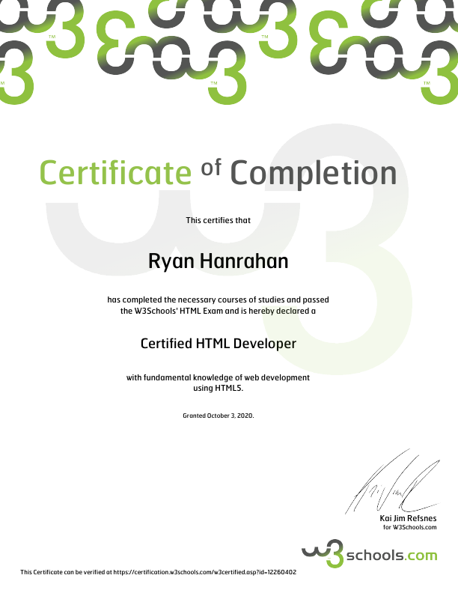Open the certificate verification URL
The width and height of the screenshot is (458, 593).
(x=205, y=572)
